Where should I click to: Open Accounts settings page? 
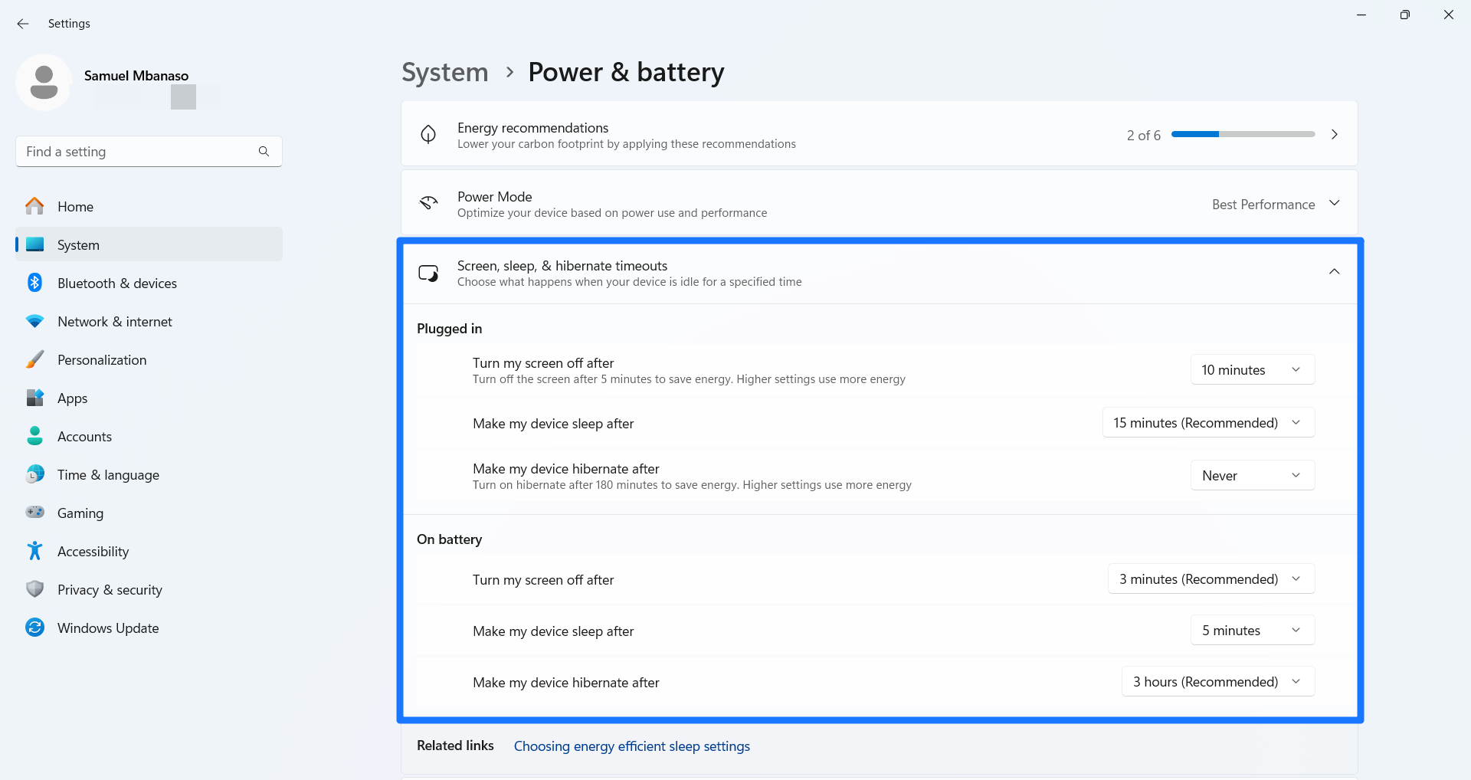(x=84, y=436)
